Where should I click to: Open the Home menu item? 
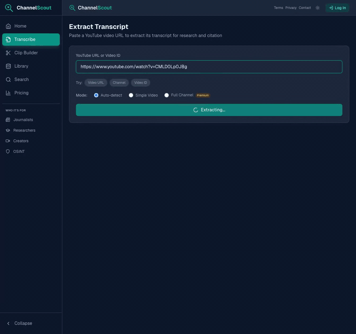[x=31, y=26]
